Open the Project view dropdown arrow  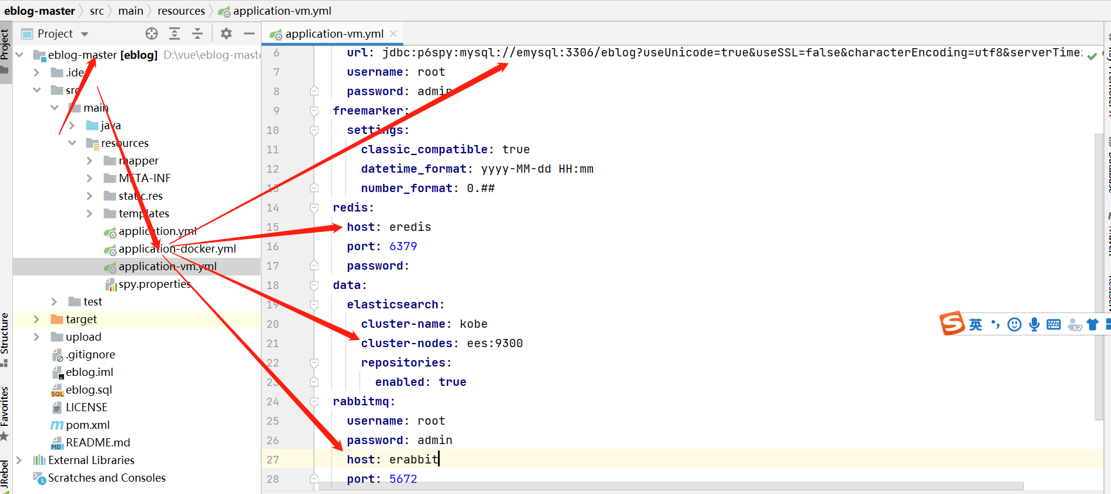tap(85, 34)
